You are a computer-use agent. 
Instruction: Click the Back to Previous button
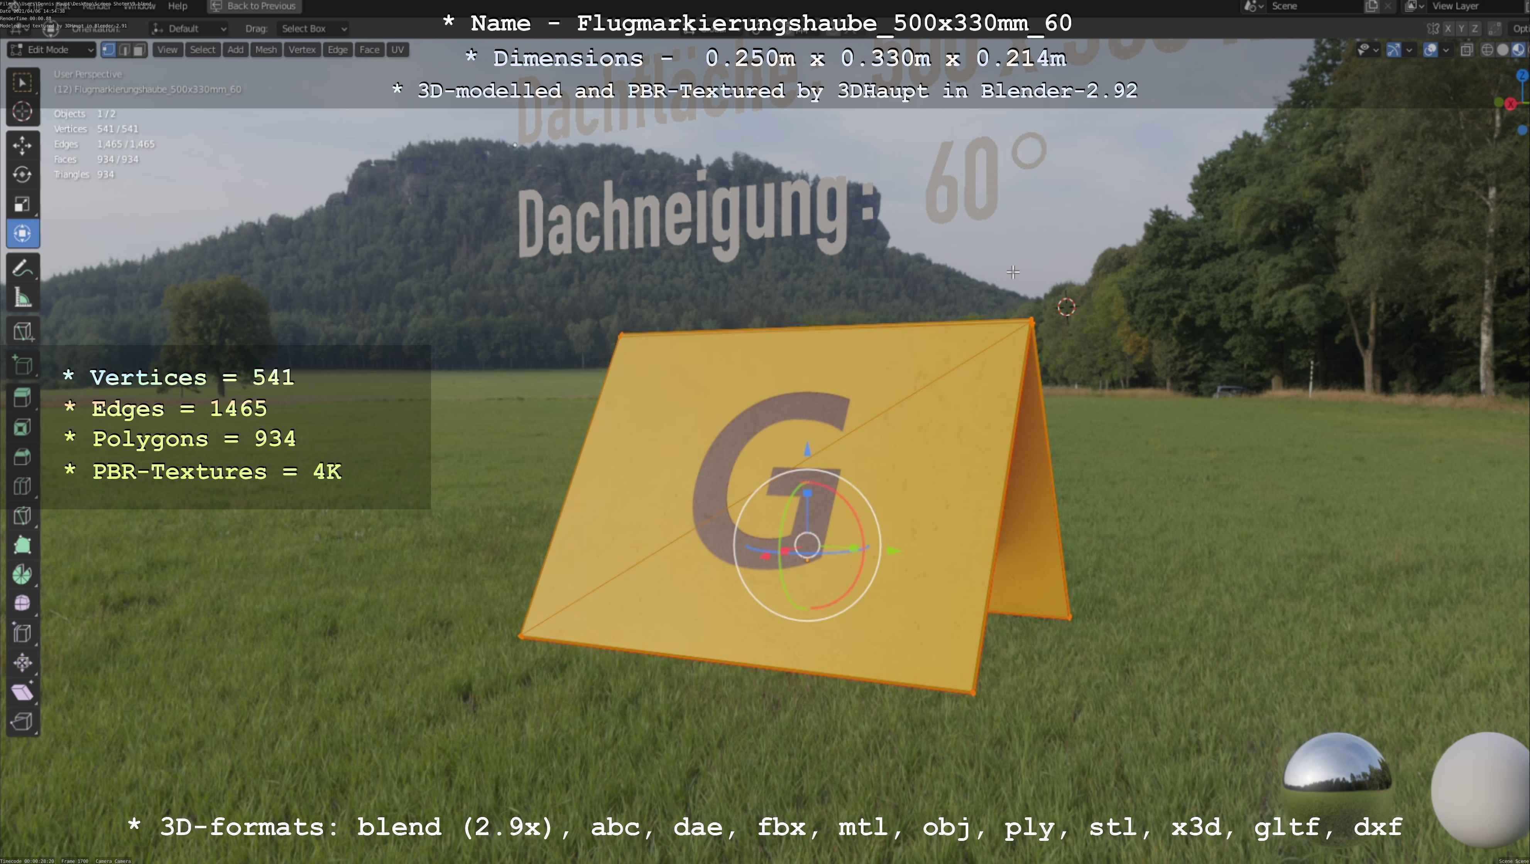254,6
